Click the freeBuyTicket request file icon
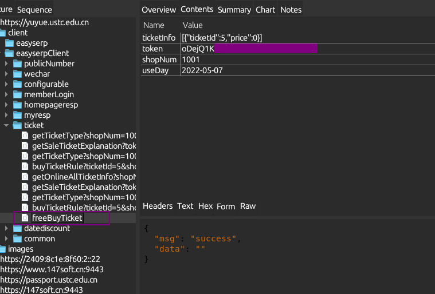This screenshot has height=294, width=435. coord(25,218)
